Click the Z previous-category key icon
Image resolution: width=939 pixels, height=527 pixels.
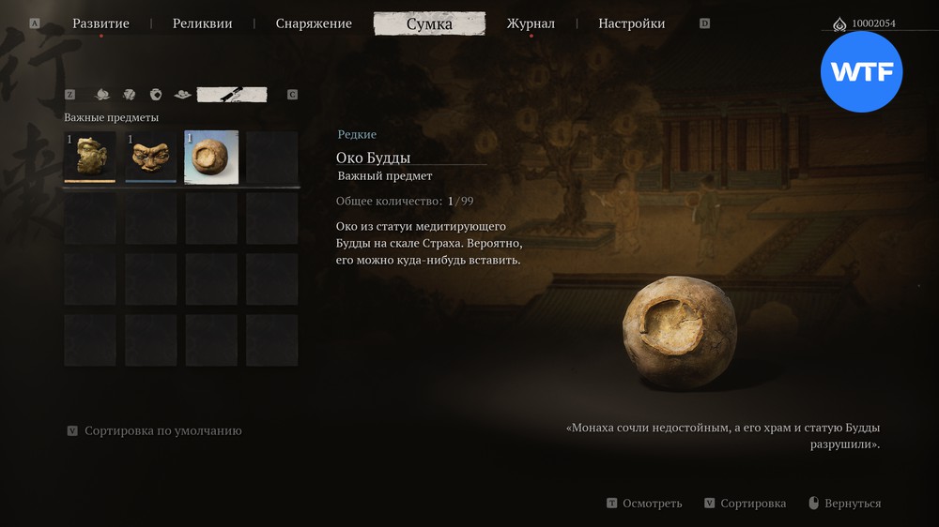[70, 95]
